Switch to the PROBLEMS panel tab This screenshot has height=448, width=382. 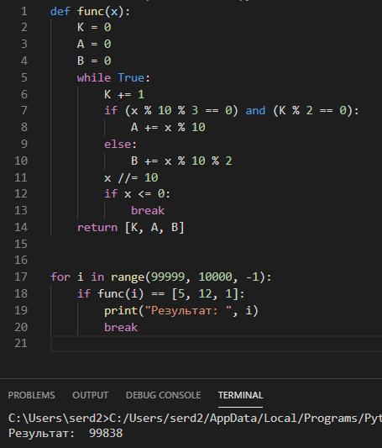(31, 395)
